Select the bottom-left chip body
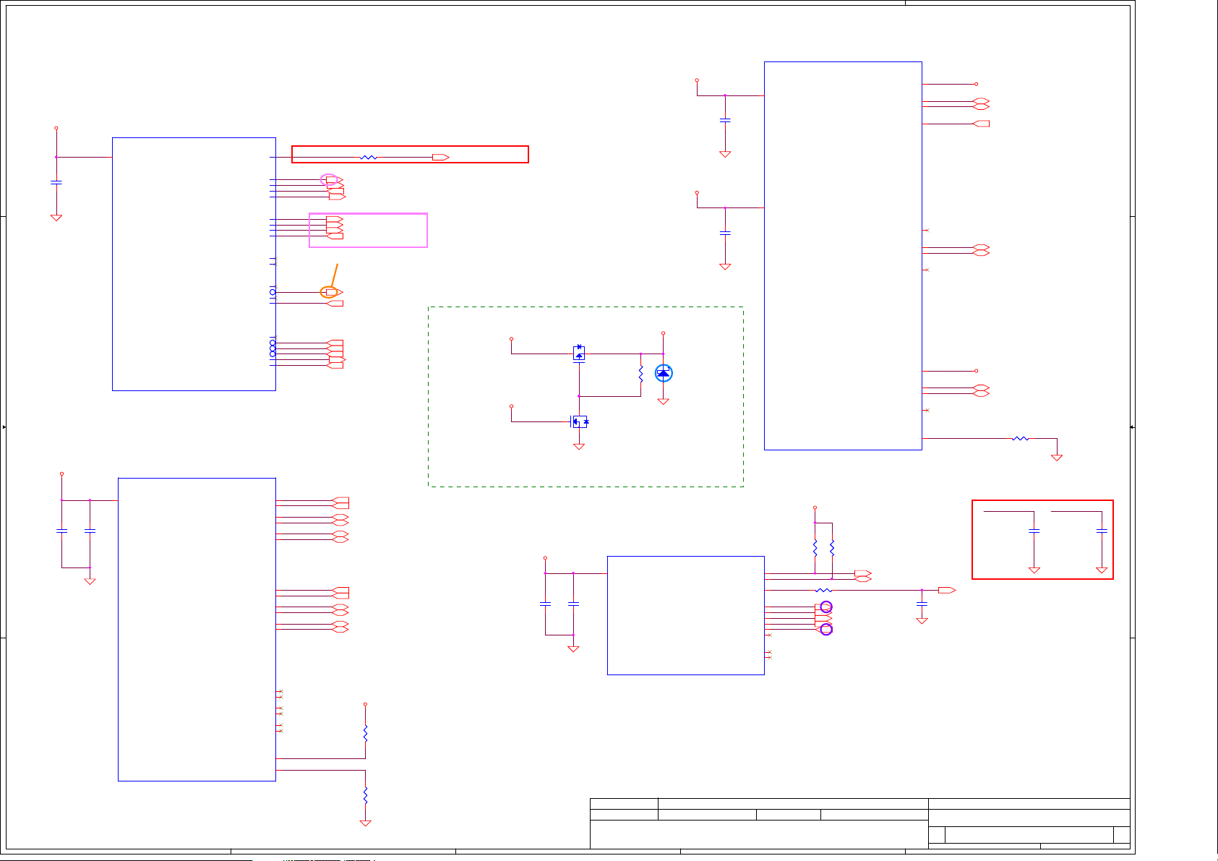Screen dimensions: 1218x861 [197, 630]
